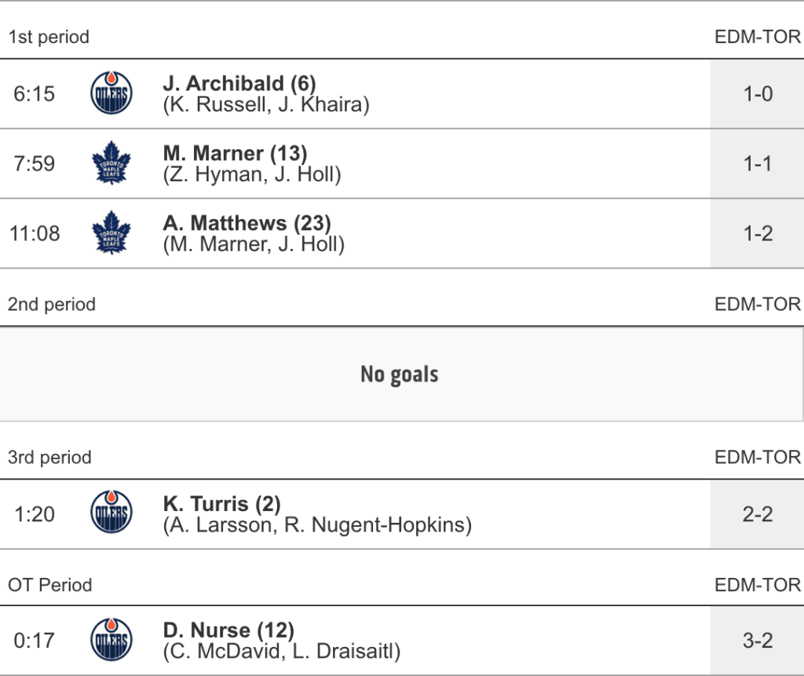This screenshot has width=804, height=676.
Task: Click the "No goals" second period panel
Action: [400, 375]
